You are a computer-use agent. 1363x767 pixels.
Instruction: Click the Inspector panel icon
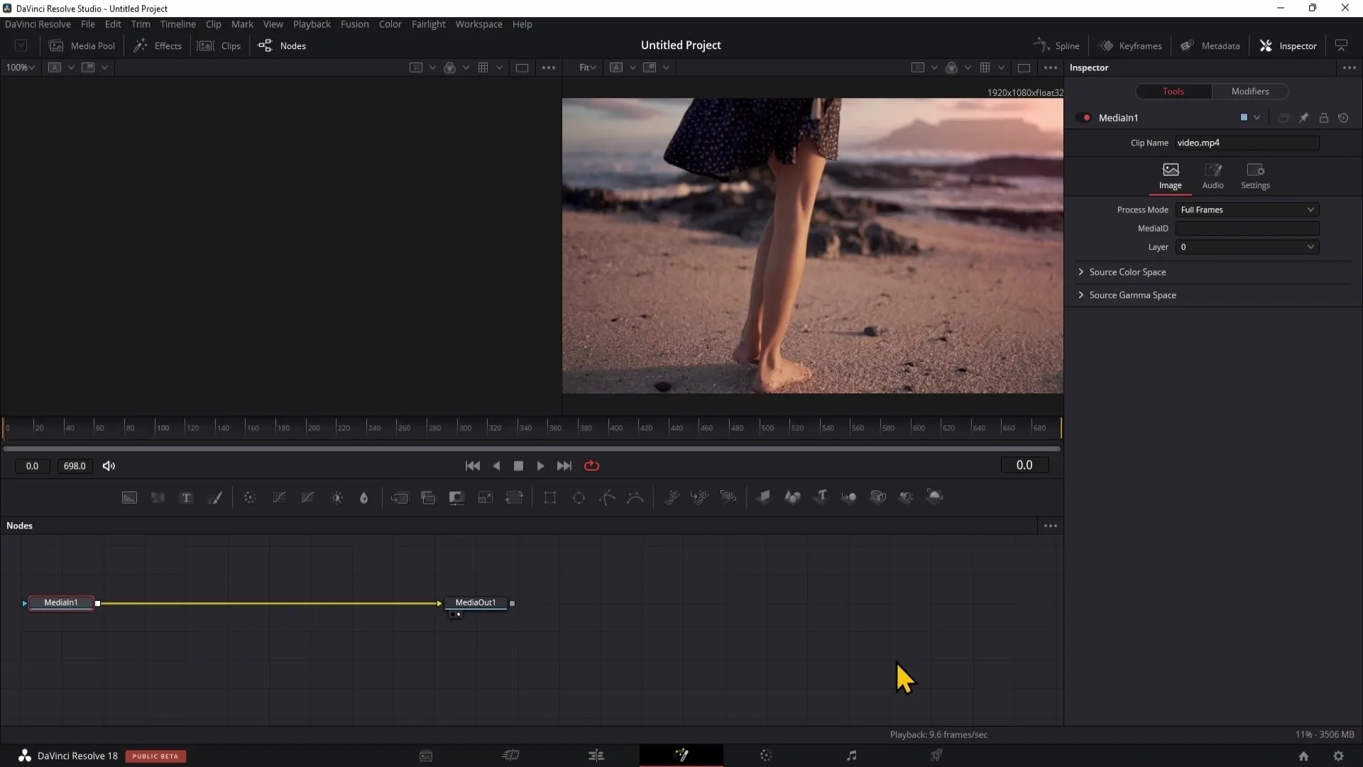click(1266, 45)
